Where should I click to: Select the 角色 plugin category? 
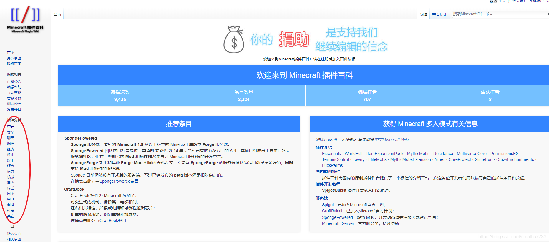click(11, 182)
